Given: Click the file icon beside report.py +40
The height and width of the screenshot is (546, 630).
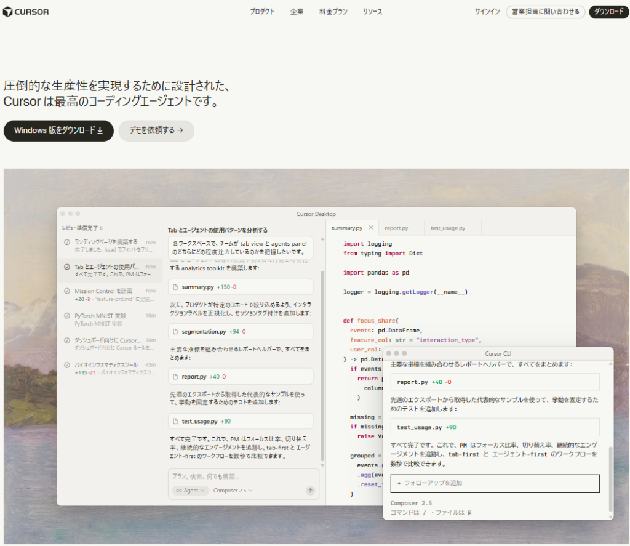Looking at the screenshot, I should [x=175, y=377].
